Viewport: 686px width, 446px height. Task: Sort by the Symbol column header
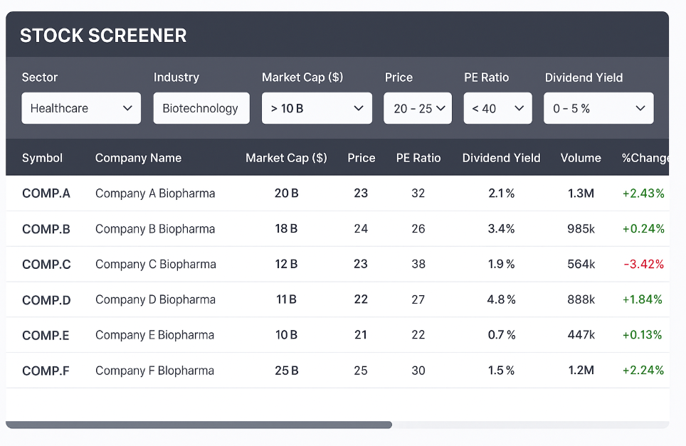(42, 158)
